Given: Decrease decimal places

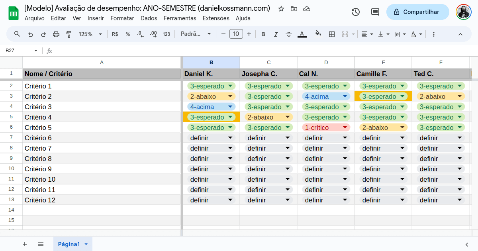Looking at the screenshot, I should [x=140, y=34].
